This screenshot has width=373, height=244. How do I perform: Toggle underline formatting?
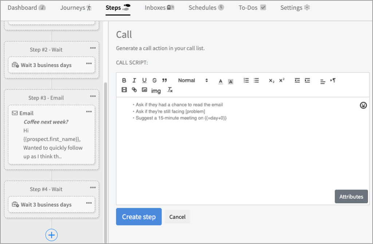[144, 80]
